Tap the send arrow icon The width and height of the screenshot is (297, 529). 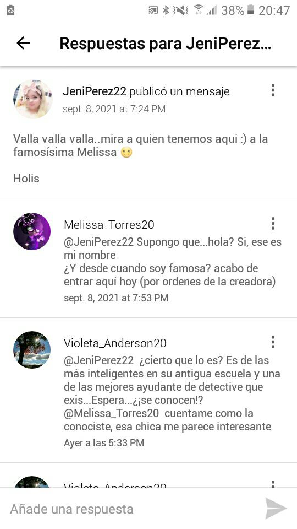[x=276, y=508]
